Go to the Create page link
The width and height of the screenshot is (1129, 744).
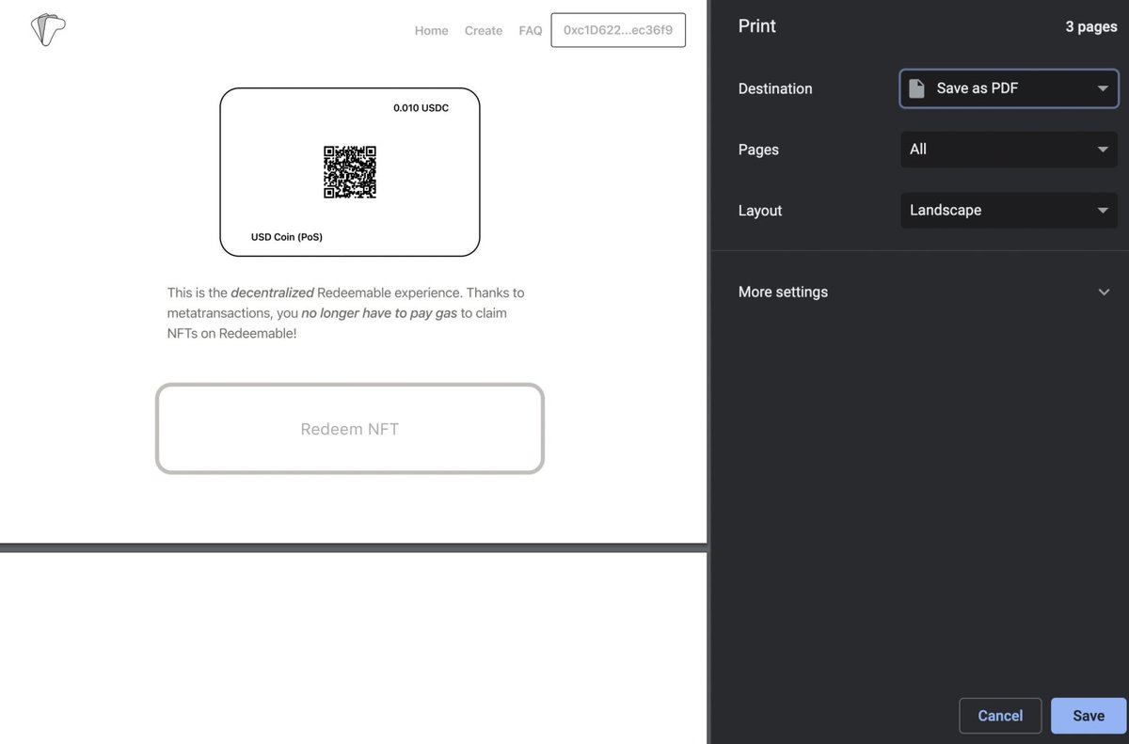pos(484,30)
